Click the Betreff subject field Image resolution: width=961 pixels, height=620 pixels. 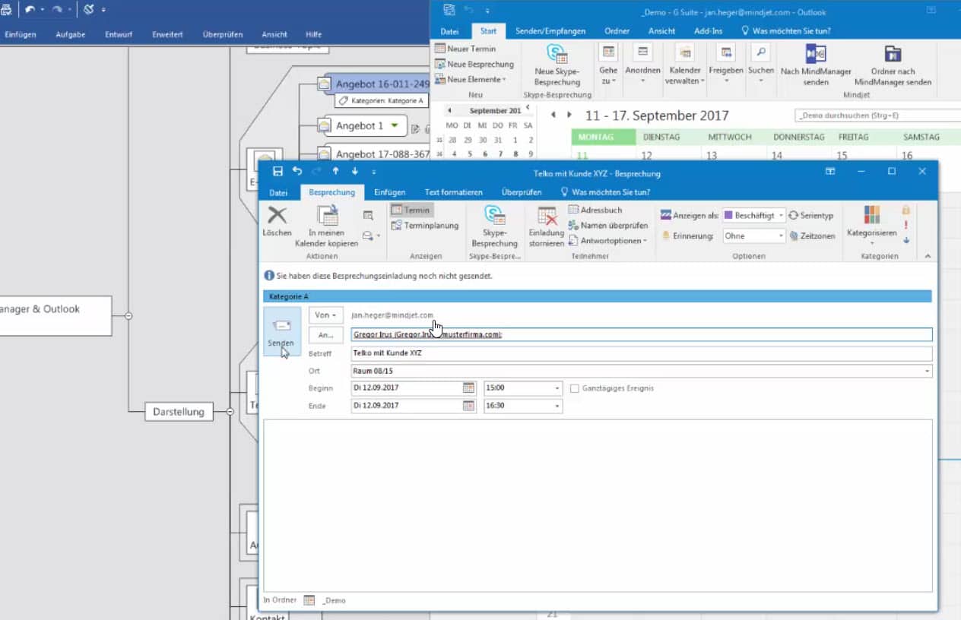pyautogui.click(x=642, y=353)
